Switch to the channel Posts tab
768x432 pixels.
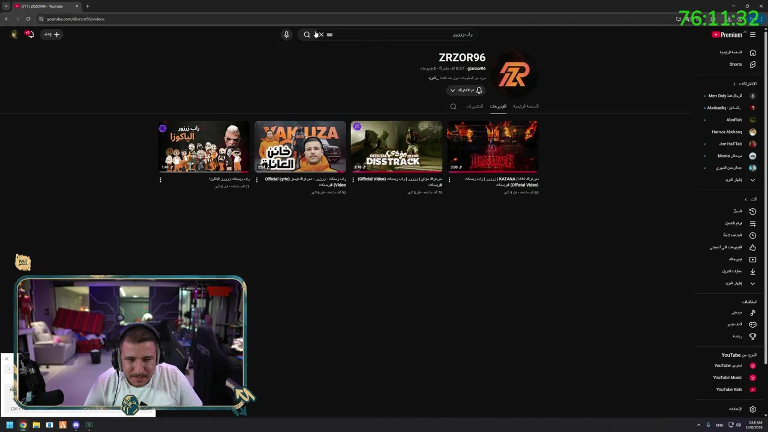(475, 106)
